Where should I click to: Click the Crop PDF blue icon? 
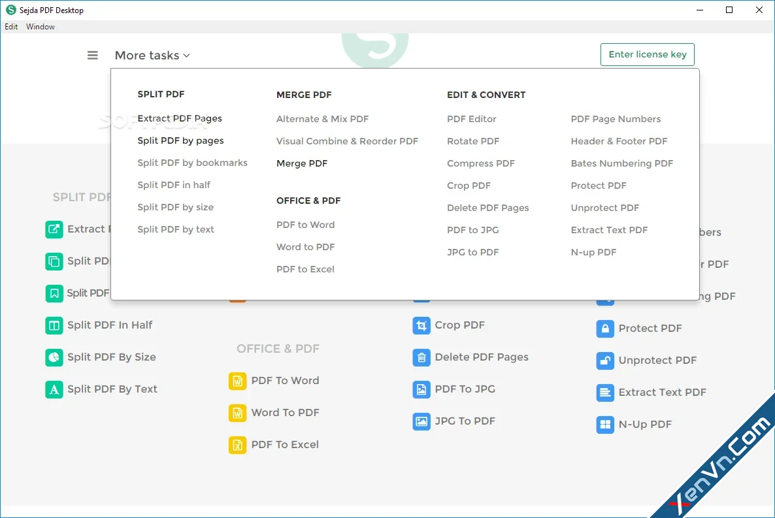click(x=421, y=325)
